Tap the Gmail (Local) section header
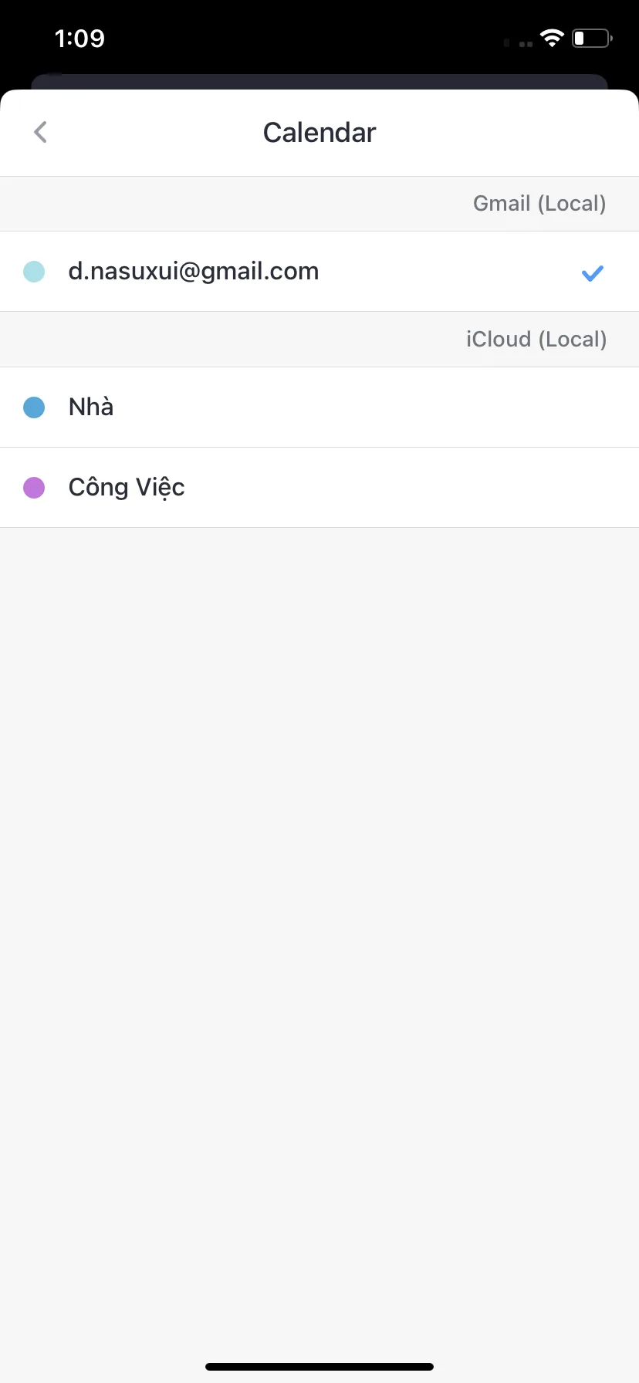 (539, 204)
